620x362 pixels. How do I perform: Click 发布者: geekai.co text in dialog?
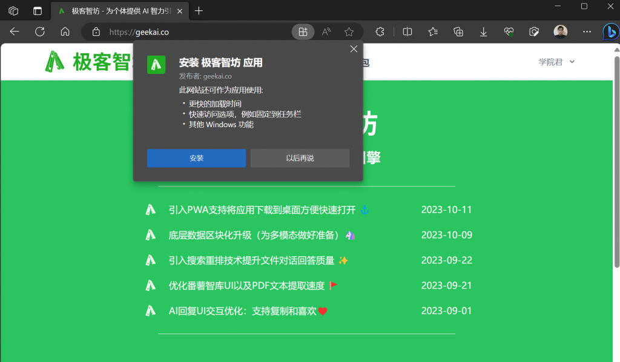(205, 76)
